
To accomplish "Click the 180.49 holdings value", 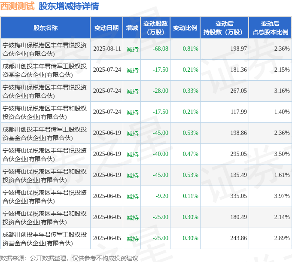I will pyautogui.click(x=239, y=217).
